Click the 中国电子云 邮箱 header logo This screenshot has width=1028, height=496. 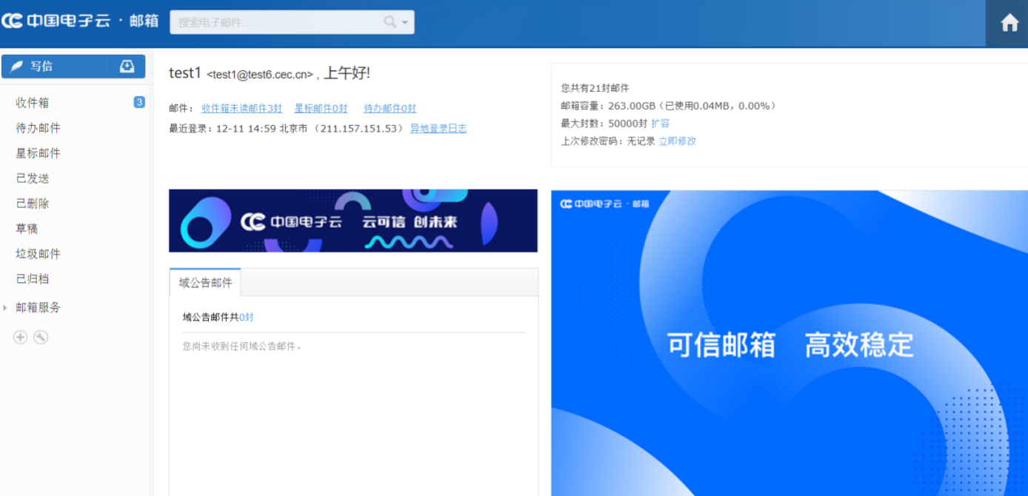(80, 21)
